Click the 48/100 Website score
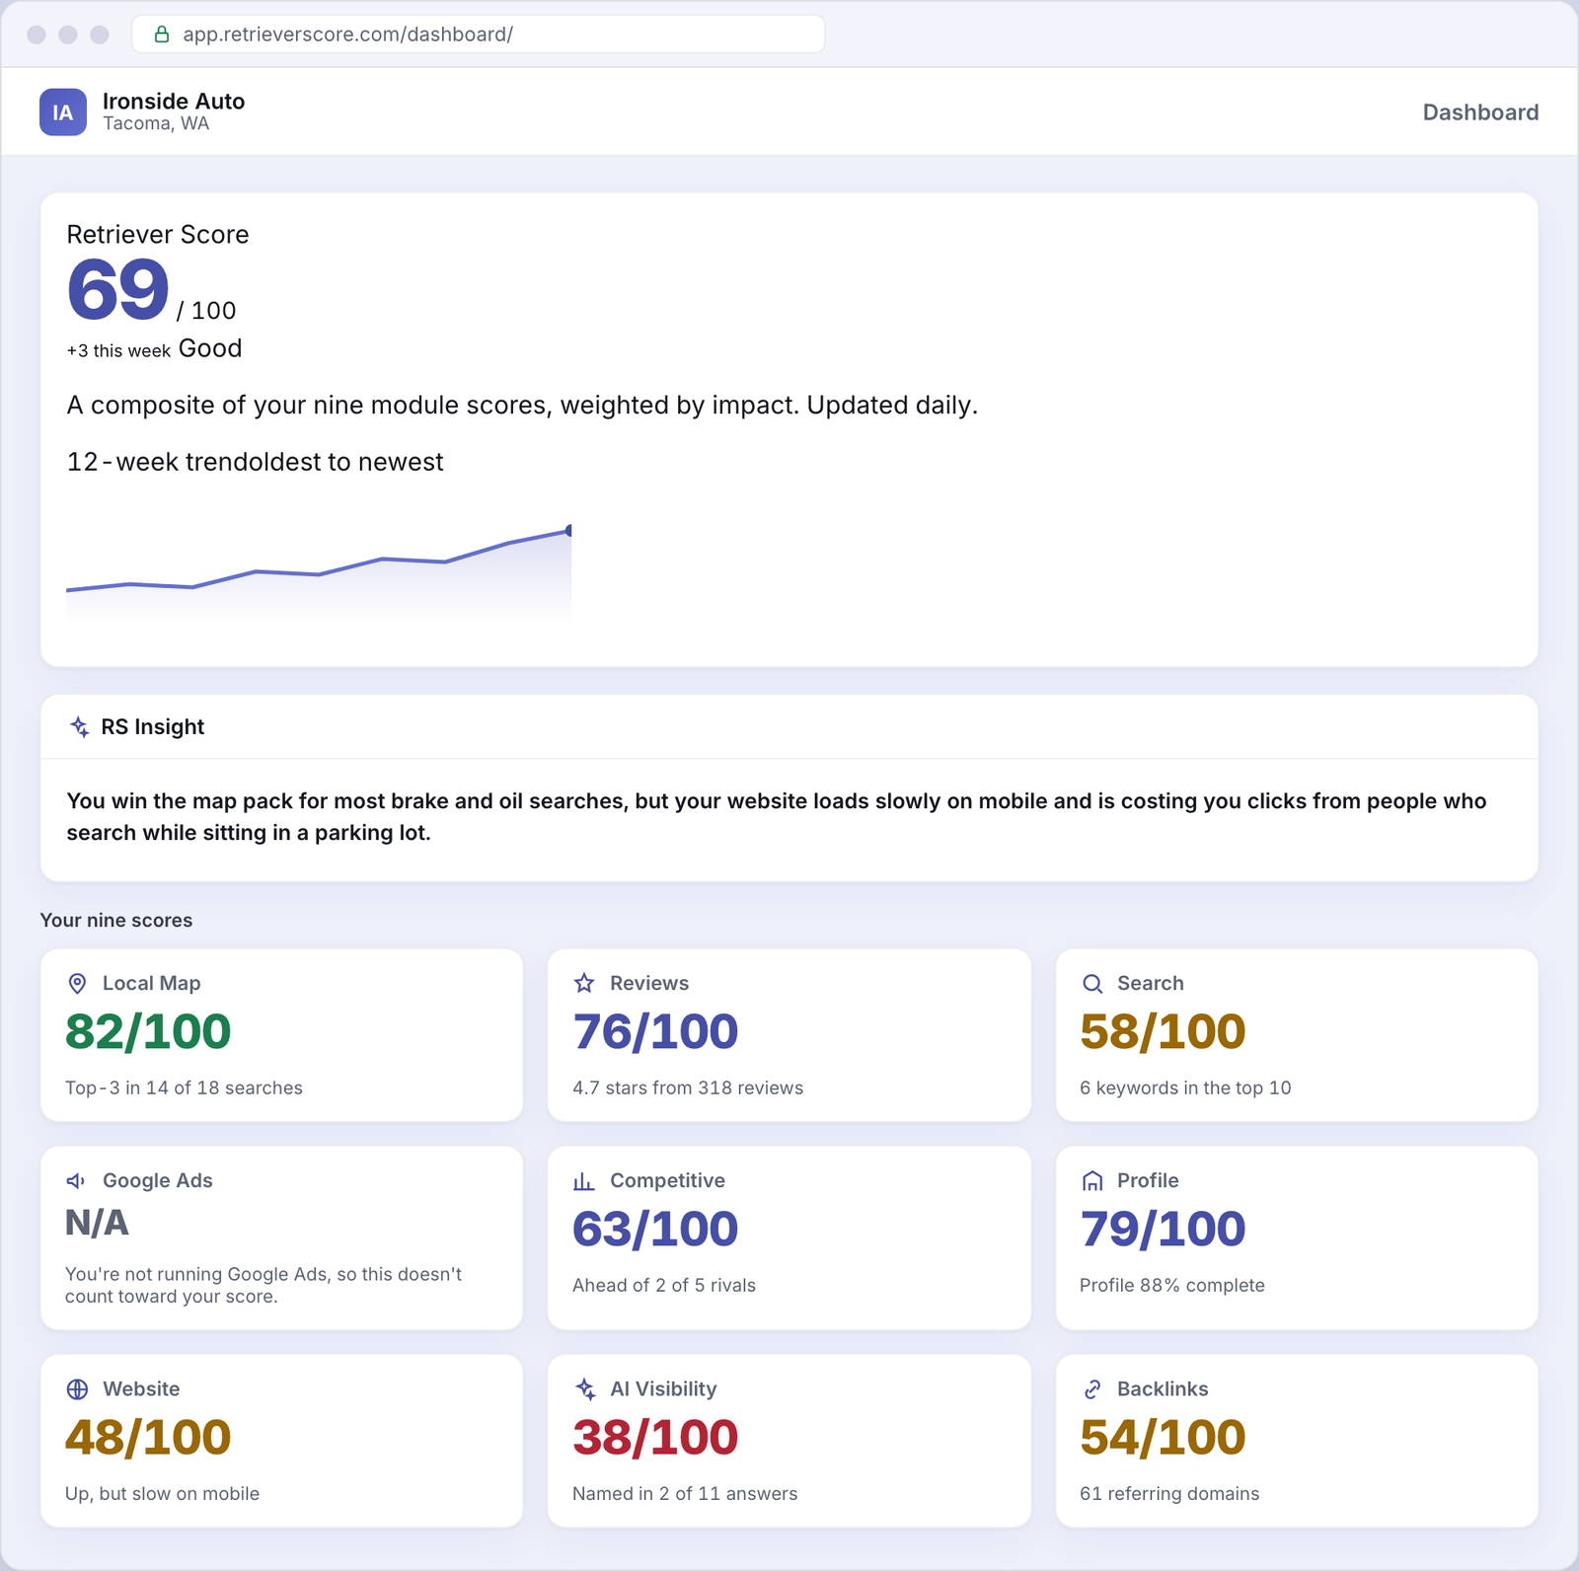 (x=148, y=1438)
